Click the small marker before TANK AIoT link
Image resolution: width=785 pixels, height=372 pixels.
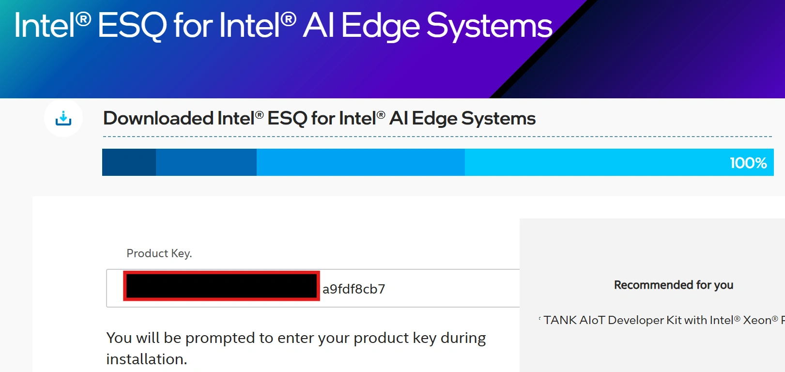pyautogui.click(x=539, y=319)
